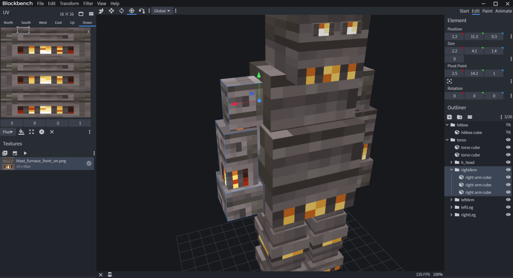Select the Rotate tool in the viewport toolbar

point(121,11)
